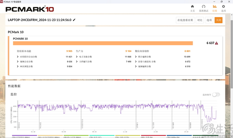Open the Options (选项) gear icon
Viewport: 233px width, 138px height.
pyautogui.click(x=223, y=7)
